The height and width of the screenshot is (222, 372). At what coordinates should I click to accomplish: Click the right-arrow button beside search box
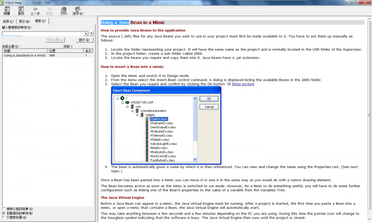(92, 33)
